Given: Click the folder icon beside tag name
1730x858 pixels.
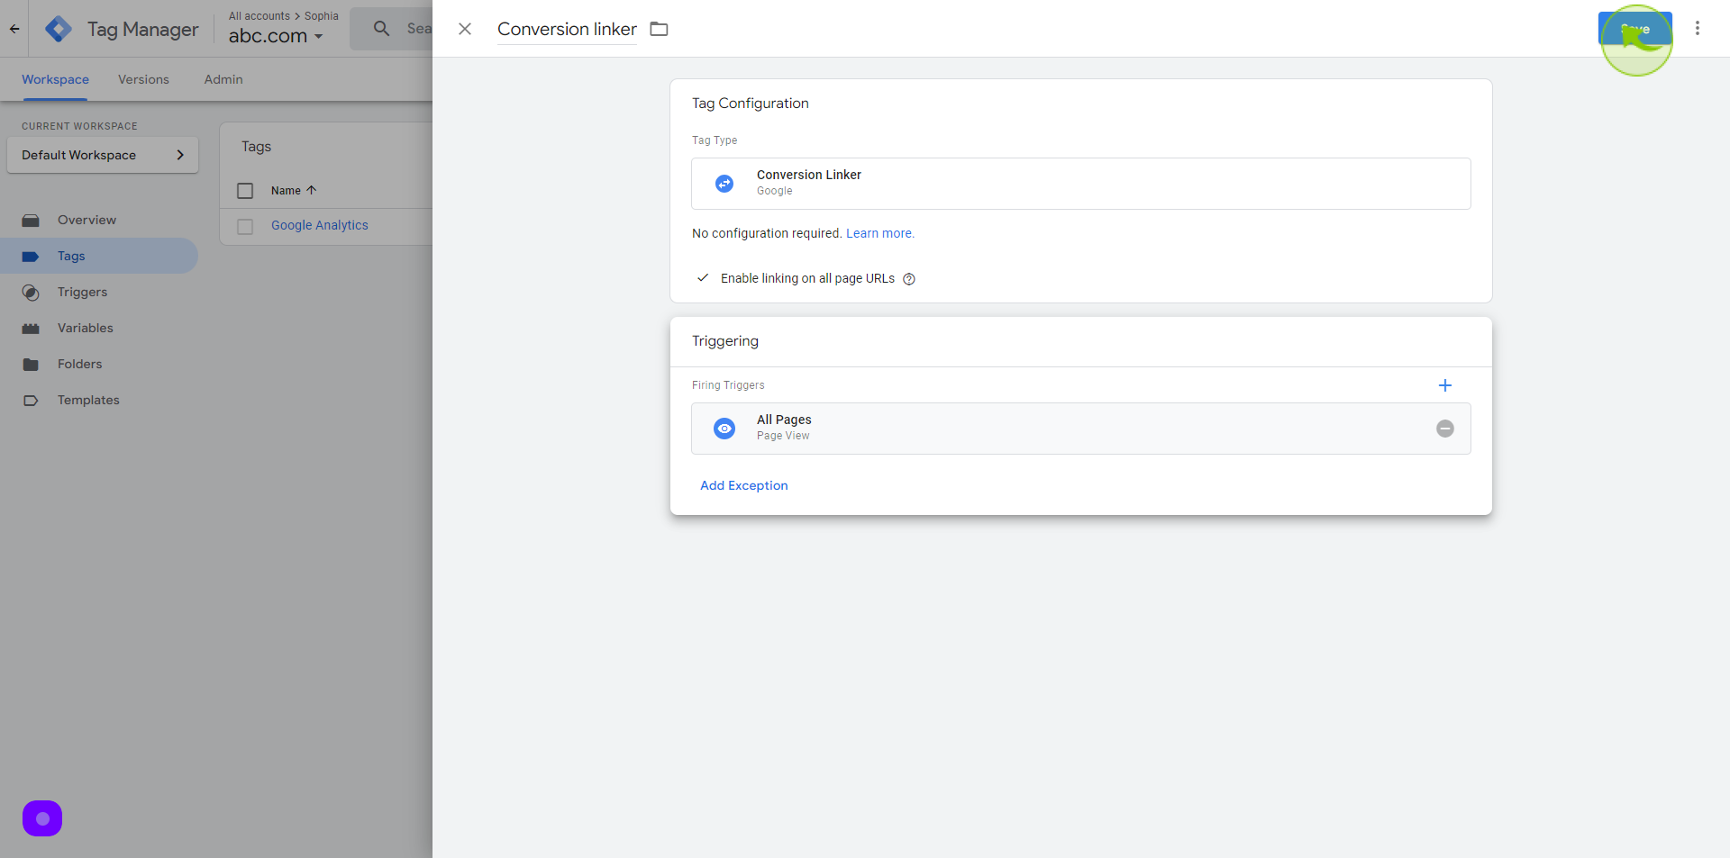Looking at the screenshot, I should (x=660, y=29).
